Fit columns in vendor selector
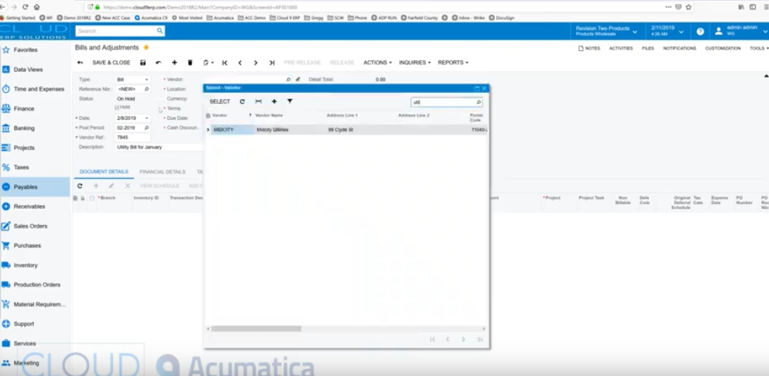769x376 pixels. pos(259,101)
